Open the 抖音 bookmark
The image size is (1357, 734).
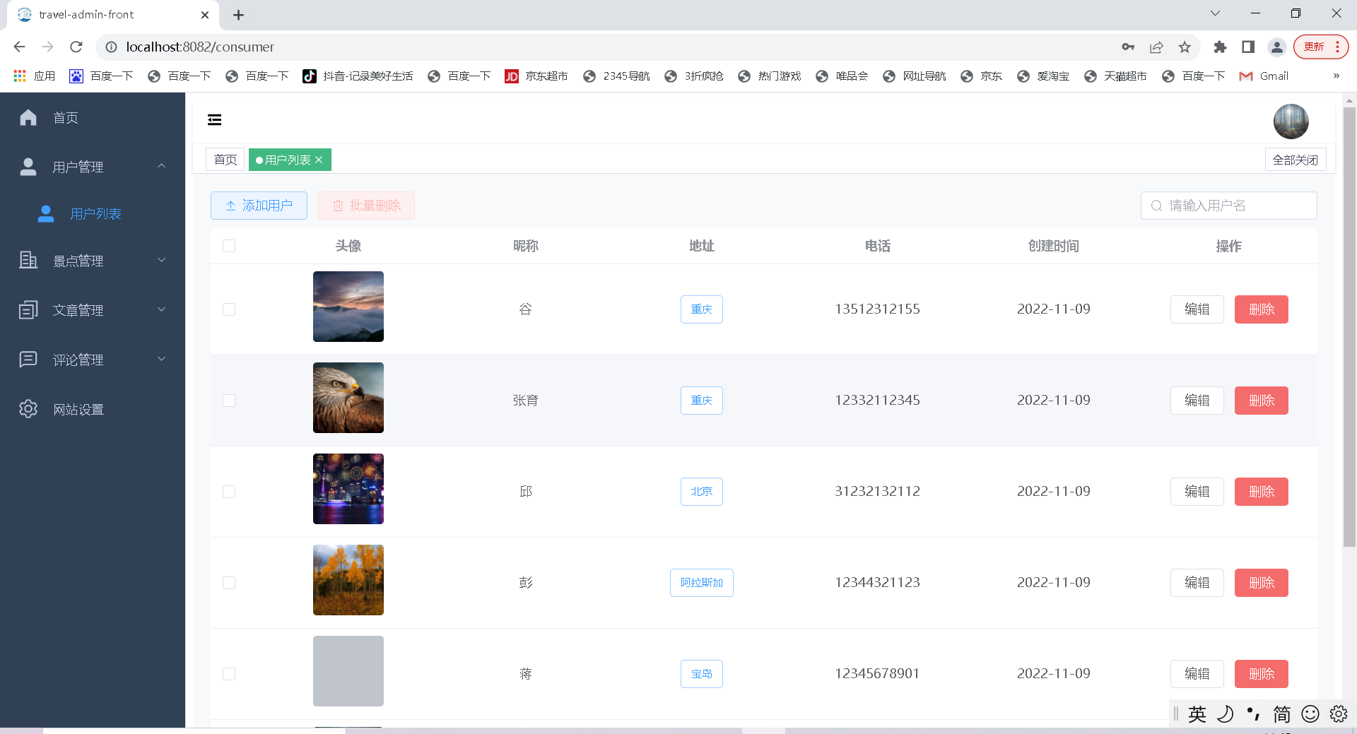click(x=358, y=76)
